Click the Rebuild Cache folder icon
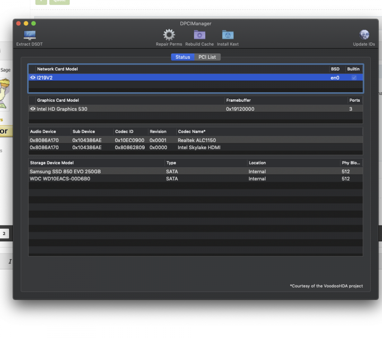This screenshot has width=382, height=339. [x=199, y=35]
